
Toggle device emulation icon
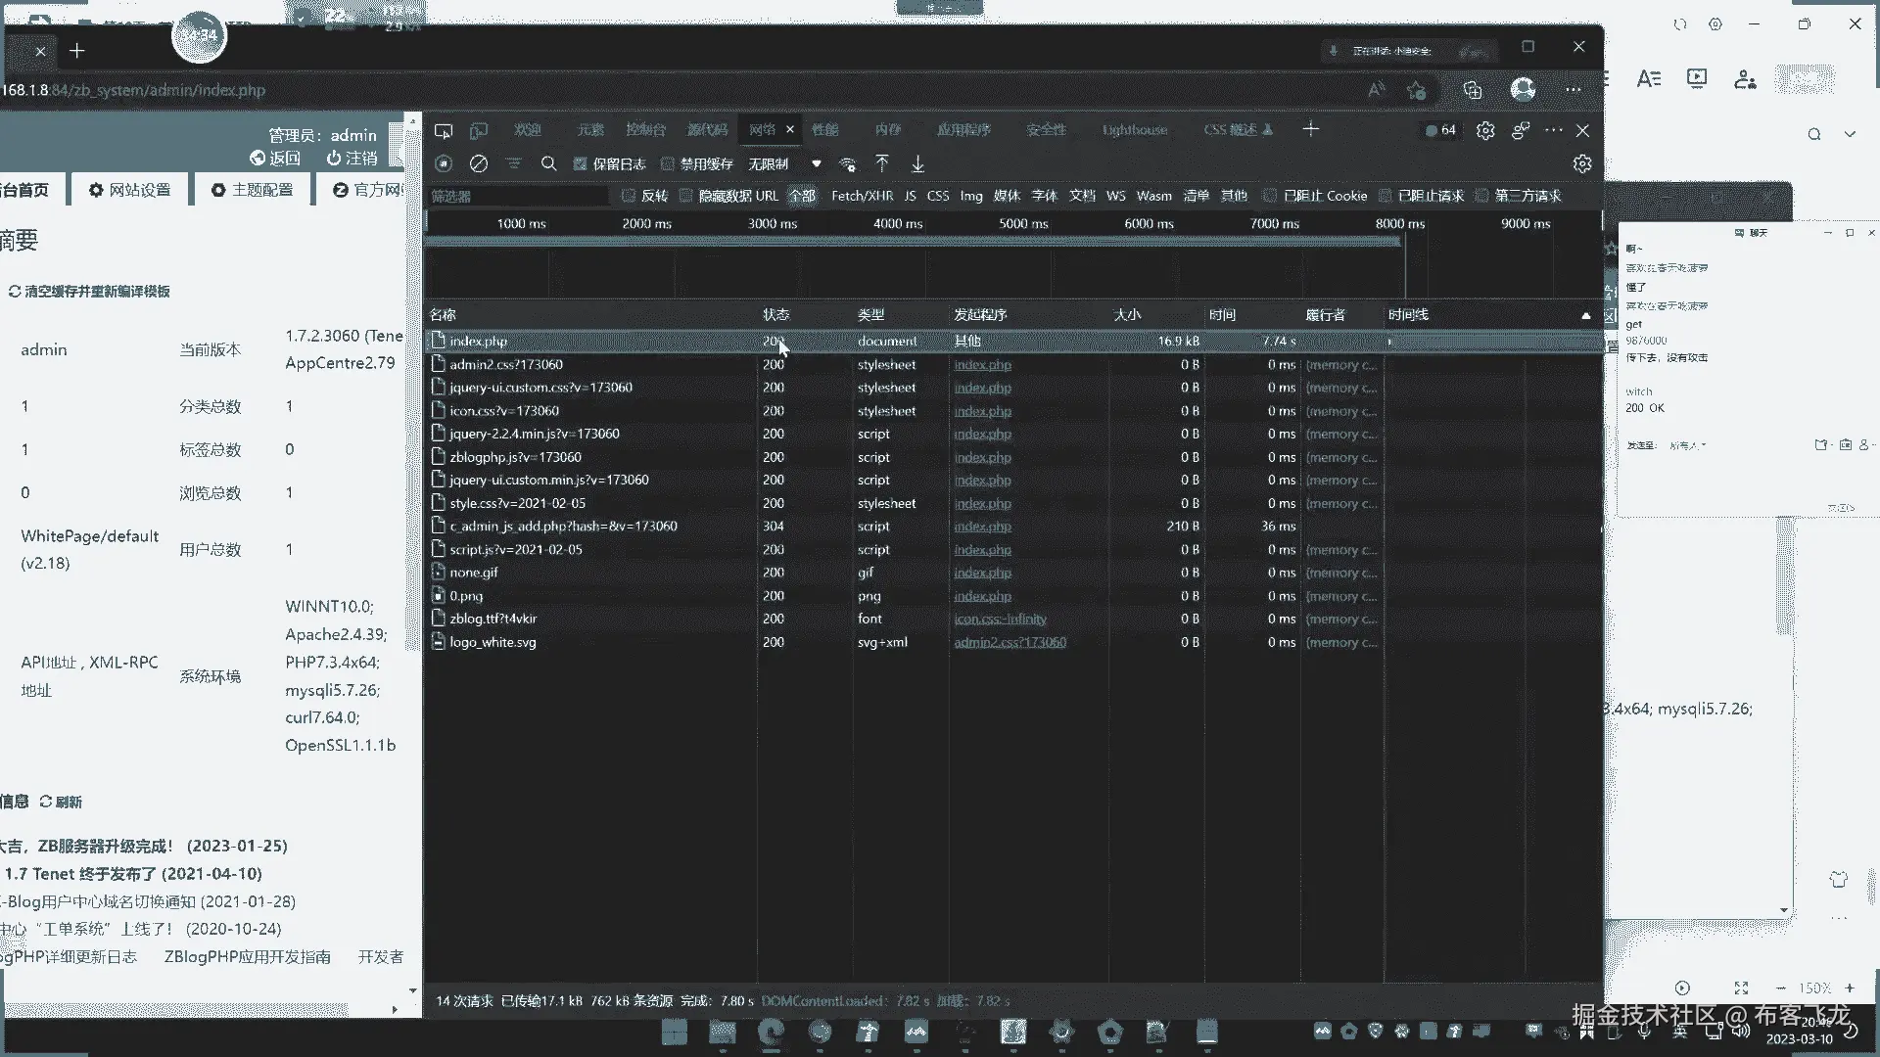(x=479, y=130)
